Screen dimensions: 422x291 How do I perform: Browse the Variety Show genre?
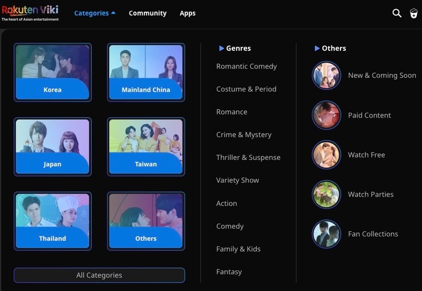pyautogui.click(x=237, y=180)
